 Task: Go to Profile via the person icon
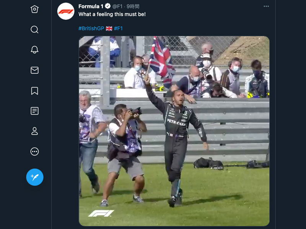tap(34, 131)
